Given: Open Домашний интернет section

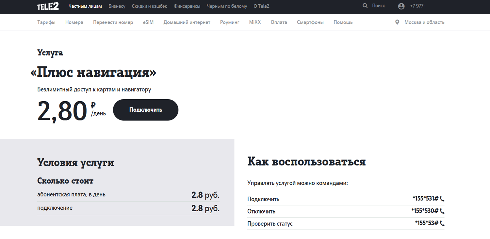Looking at the screenshot, I should [x=187, y=22].
